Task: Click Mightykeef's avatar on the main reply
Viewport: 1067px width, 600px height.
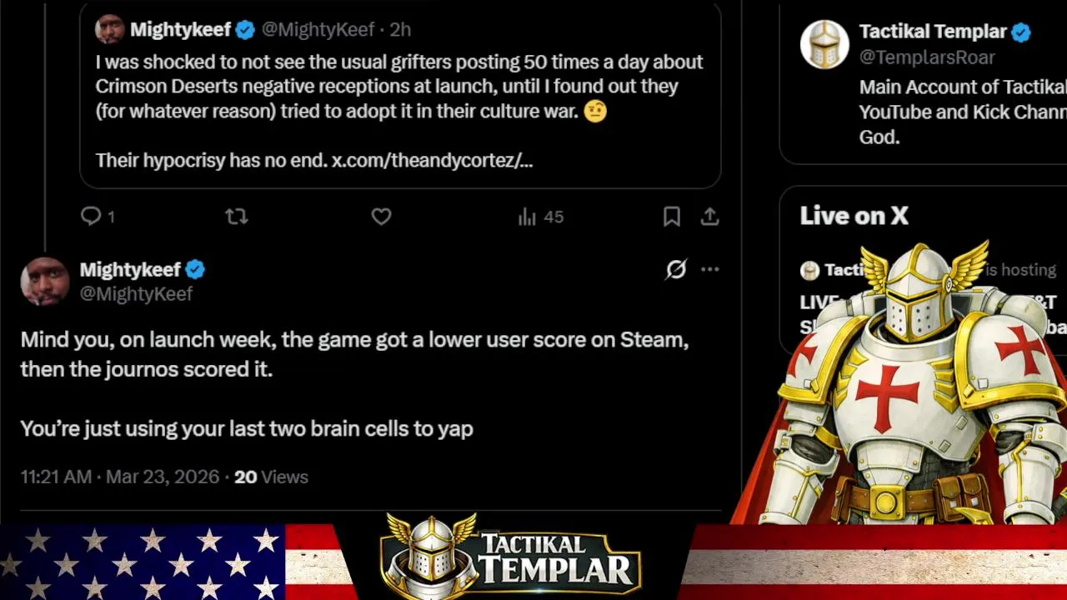Action: coord(45,281)
